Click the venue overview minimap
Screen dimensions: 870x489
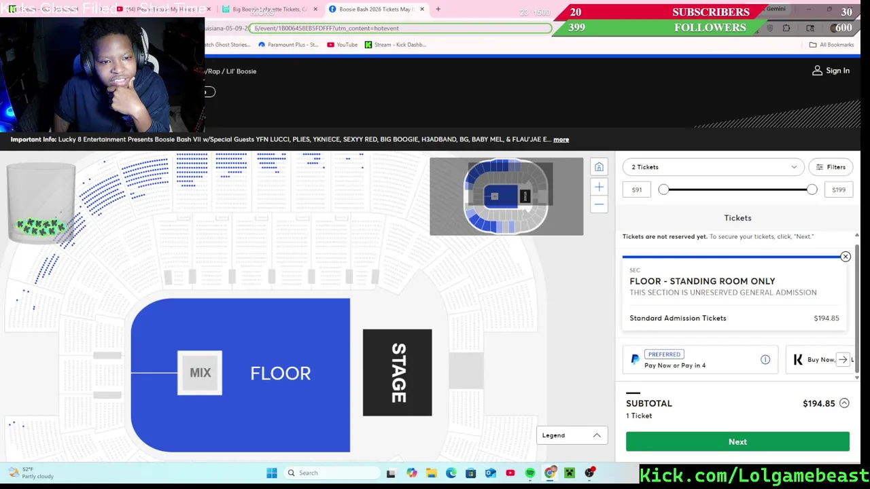506,196
